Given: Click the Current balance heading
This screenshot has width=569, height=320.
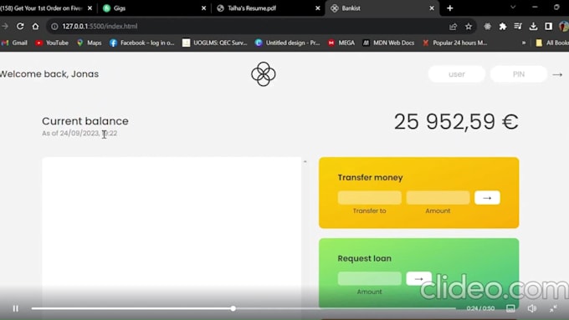Looking at the screenshot, I should [85, 120].
